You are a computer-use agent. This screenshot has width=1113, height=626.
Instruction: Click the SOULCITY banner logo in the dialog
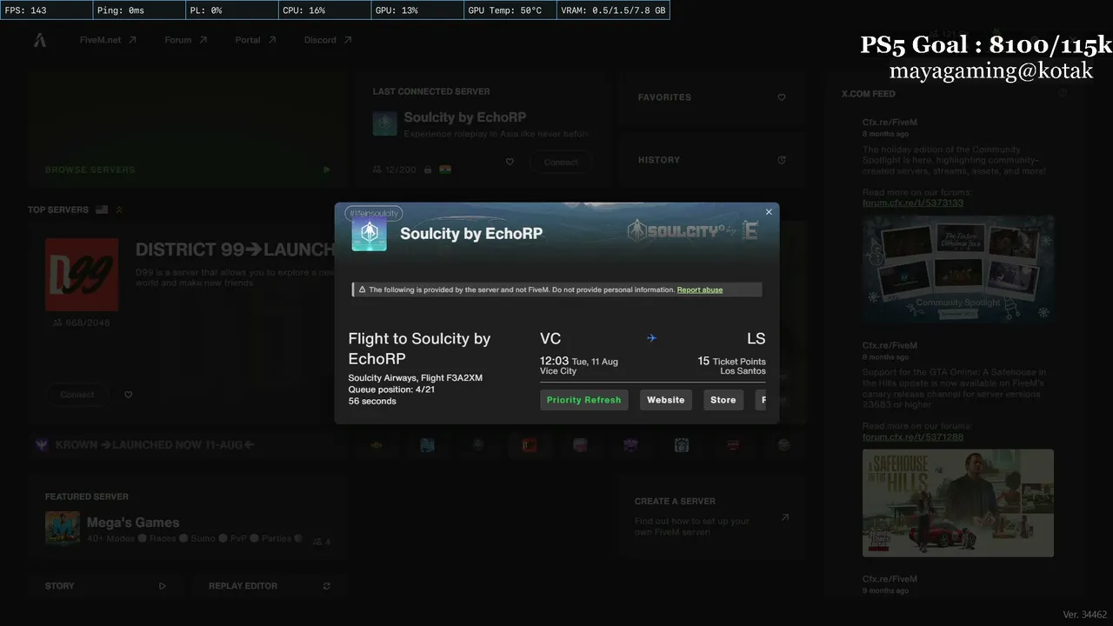[693, 231]
